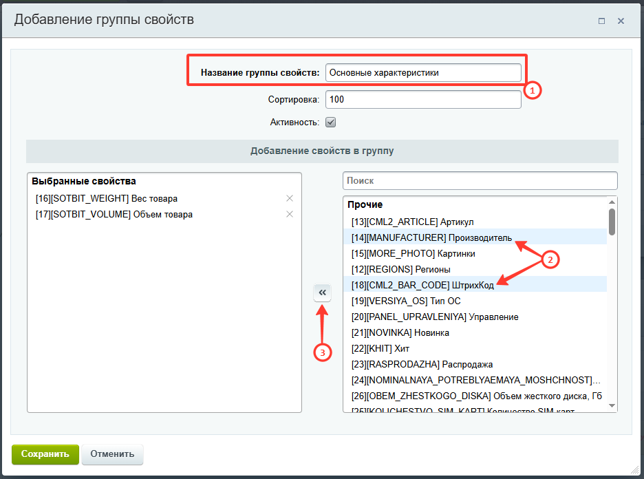The width and height of the screenshot is (644, 479).
Task: Remove SOTBIT_WEIGHT from selected properties
Action: (x=290, y=198)
